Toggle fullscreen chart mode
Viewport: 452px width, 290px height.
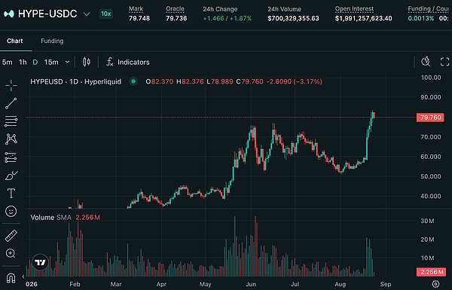click(x=444, y=62)
